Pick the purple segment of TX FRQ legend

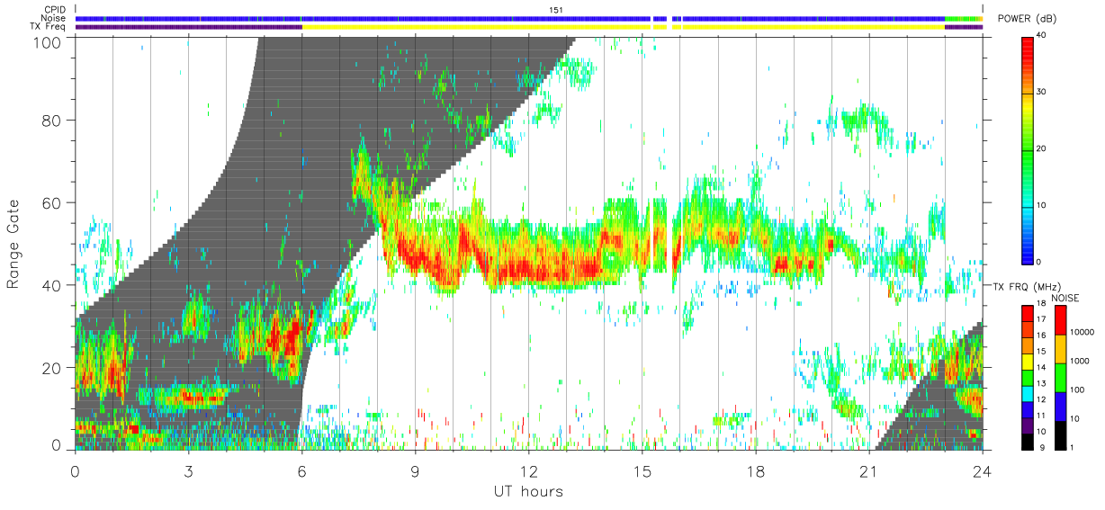pyautogui.click(x=1027, y=424)
